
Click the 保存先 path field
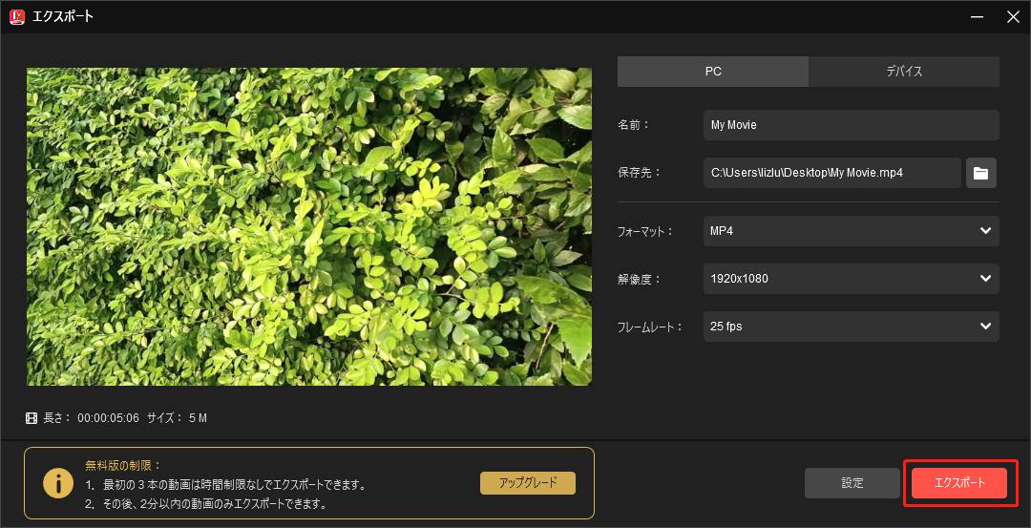pyautogui.click(x=832, y=173)
